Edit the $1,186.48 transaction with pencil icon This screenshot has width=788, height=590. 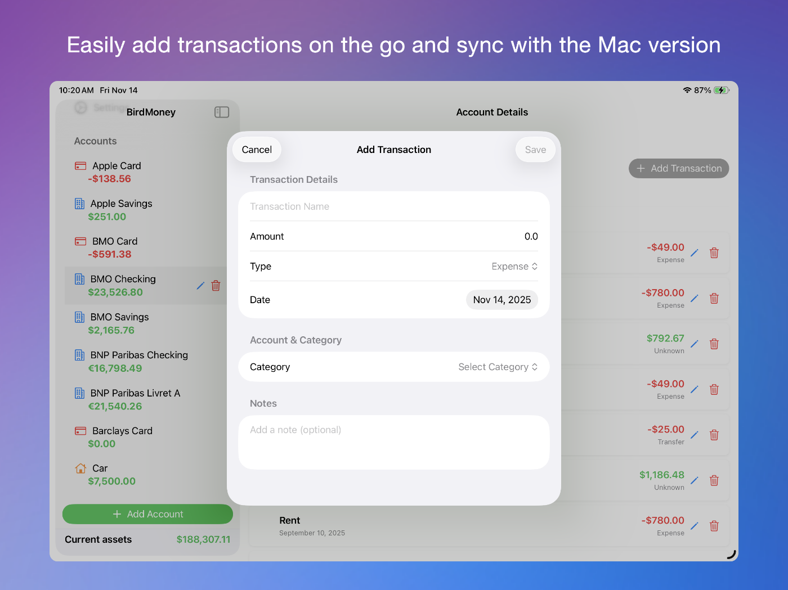coord(695,480)
